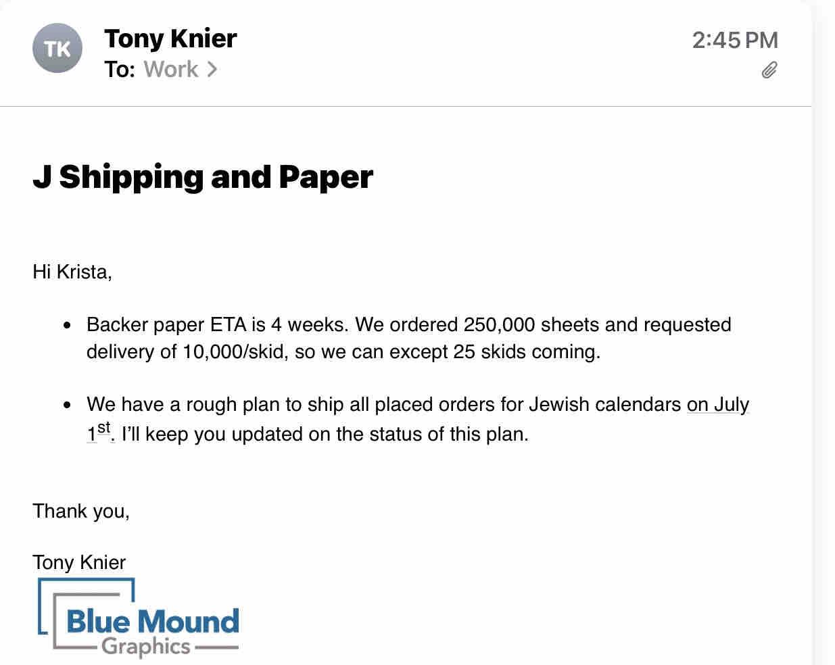This screenshot has height=665, width=835.
Task: Click the Blue Mound Graphics logo
Action: pos(139,619)
